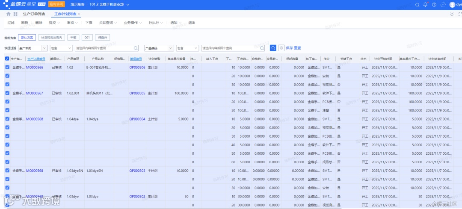
Task: Select the 平板 scheme
Action: tap(74, 37)
